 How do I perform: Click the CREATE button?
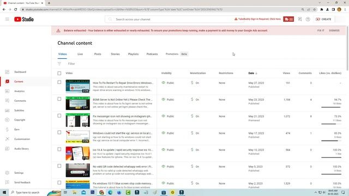[x=323, y=20]
